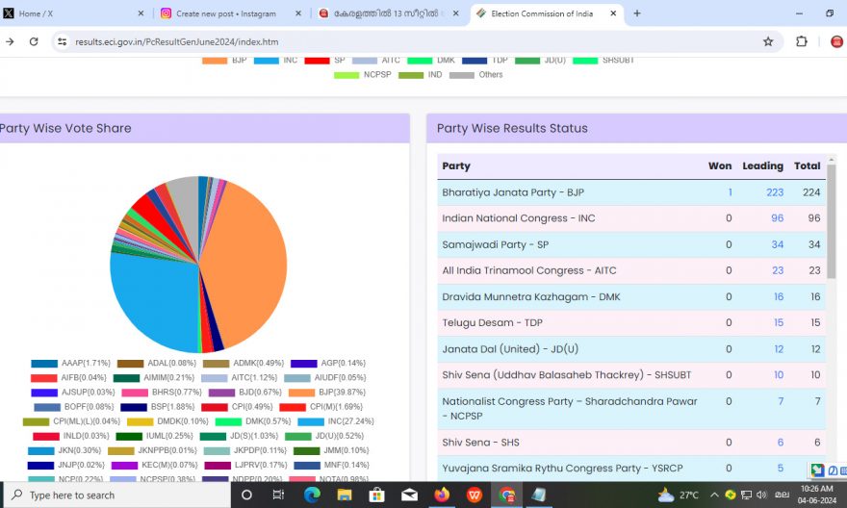Switch to Create new post Instagram tab

[232, 13]
